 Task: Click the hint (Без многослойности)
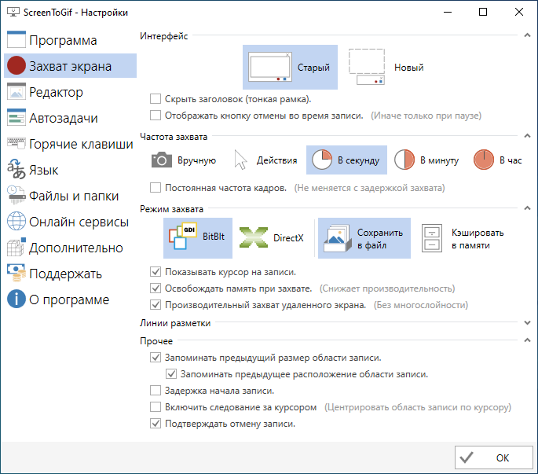pos(421,305)
